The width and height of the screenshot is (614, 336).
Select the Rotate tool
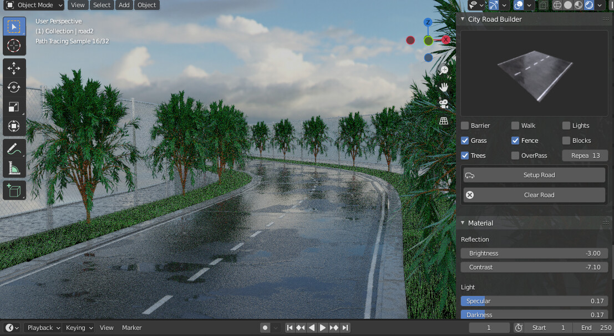pos(14,87)
